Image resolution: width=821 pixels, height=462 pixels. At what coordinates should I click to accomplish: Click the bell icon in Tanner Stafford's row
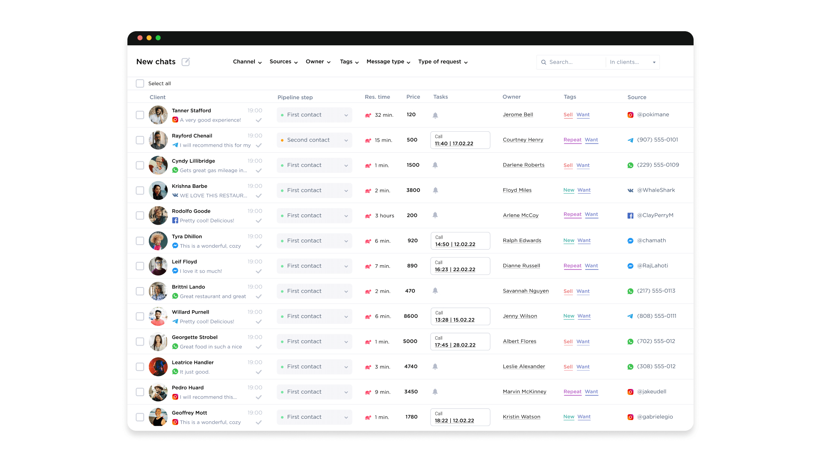click(435, 115)
